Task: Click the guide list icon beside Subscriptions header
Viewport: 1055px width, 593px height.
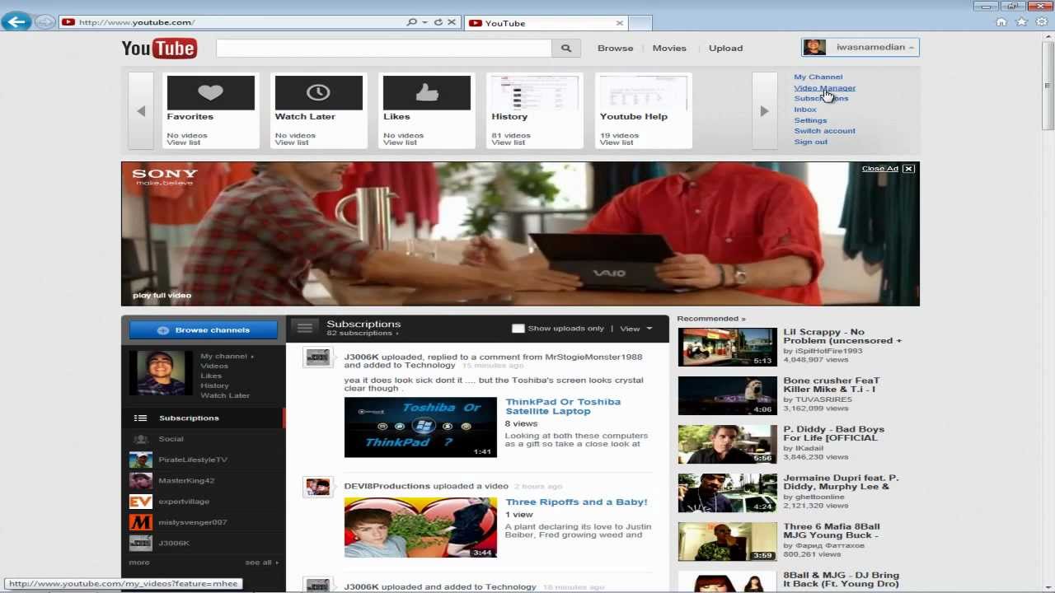Action: point(304,328)
